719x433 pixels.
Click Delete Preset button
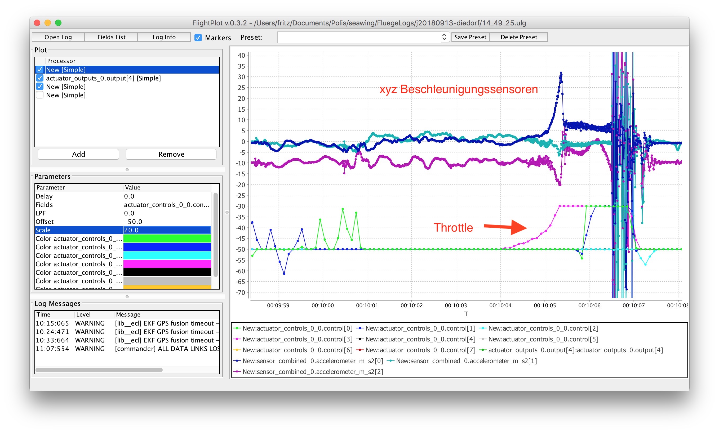pyautogui.click(x=518, y=37)
